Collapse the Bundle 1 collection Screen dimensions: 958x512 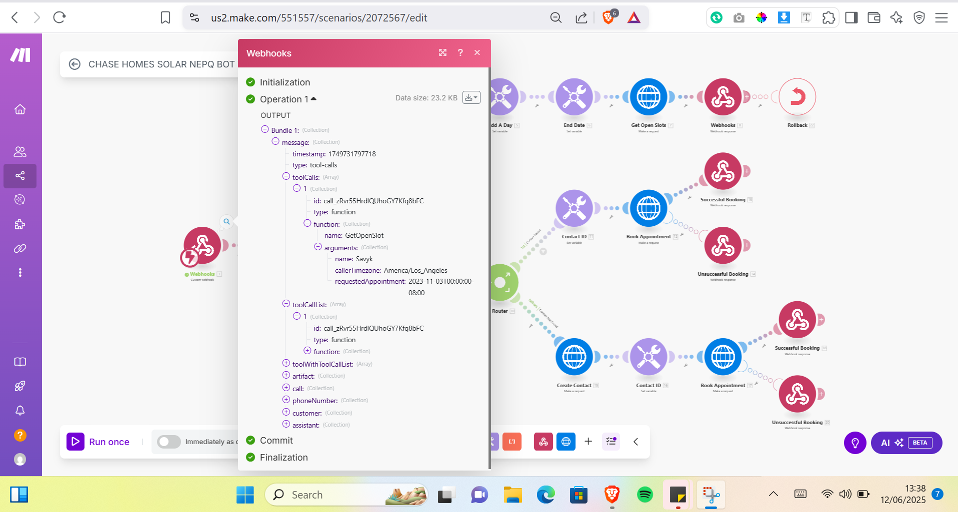click(265, 129)
